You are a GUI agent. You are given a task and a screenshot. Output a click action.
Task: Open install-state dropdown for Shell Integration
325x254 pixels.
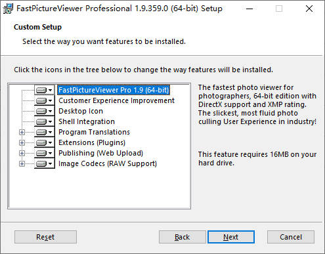point(45,121)
